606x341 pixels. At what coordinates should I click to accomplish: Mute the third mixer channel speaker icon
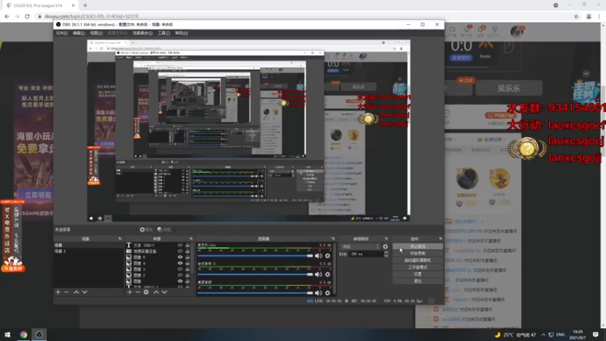coord(318,293)
